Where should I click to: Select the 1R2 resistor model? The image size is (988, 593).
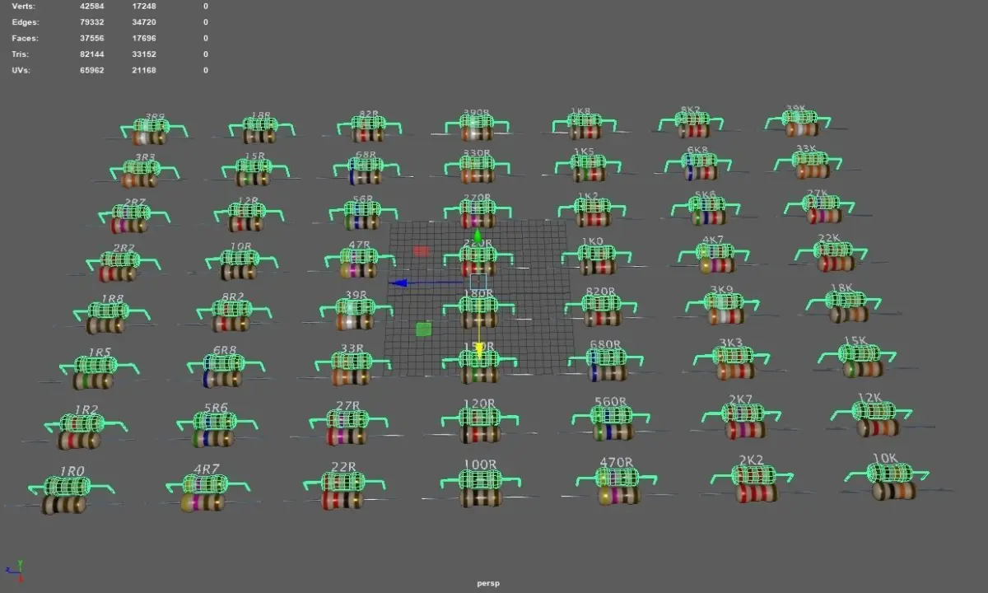click(81, 432)
